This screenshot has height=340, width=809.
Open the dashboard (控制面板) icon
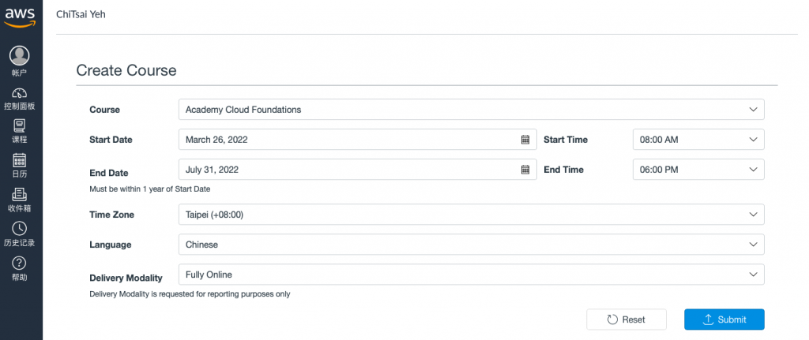coord(20,93)
